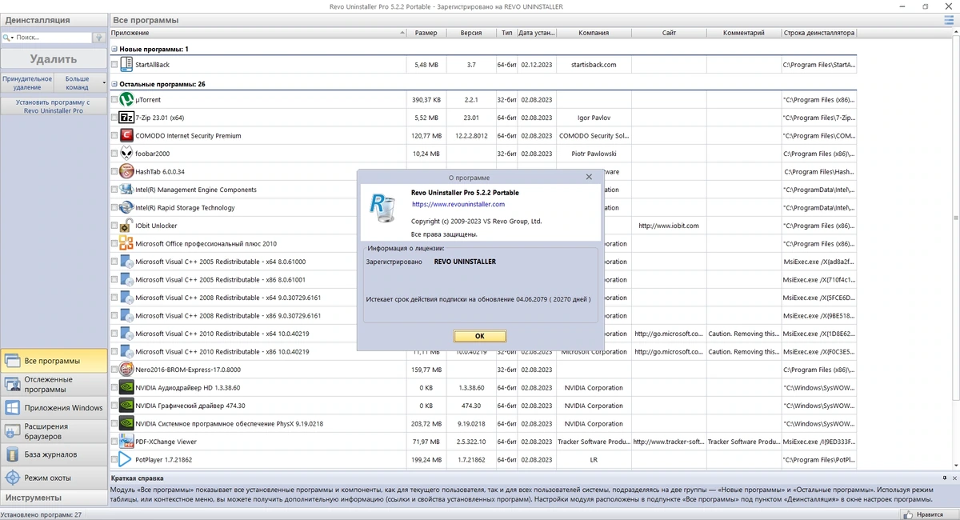Click Принудительное удаление button
The image size is (960, 520).
pos(27,83)
